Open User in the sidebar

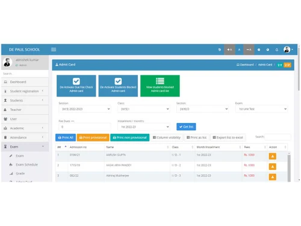coord(25,119)
